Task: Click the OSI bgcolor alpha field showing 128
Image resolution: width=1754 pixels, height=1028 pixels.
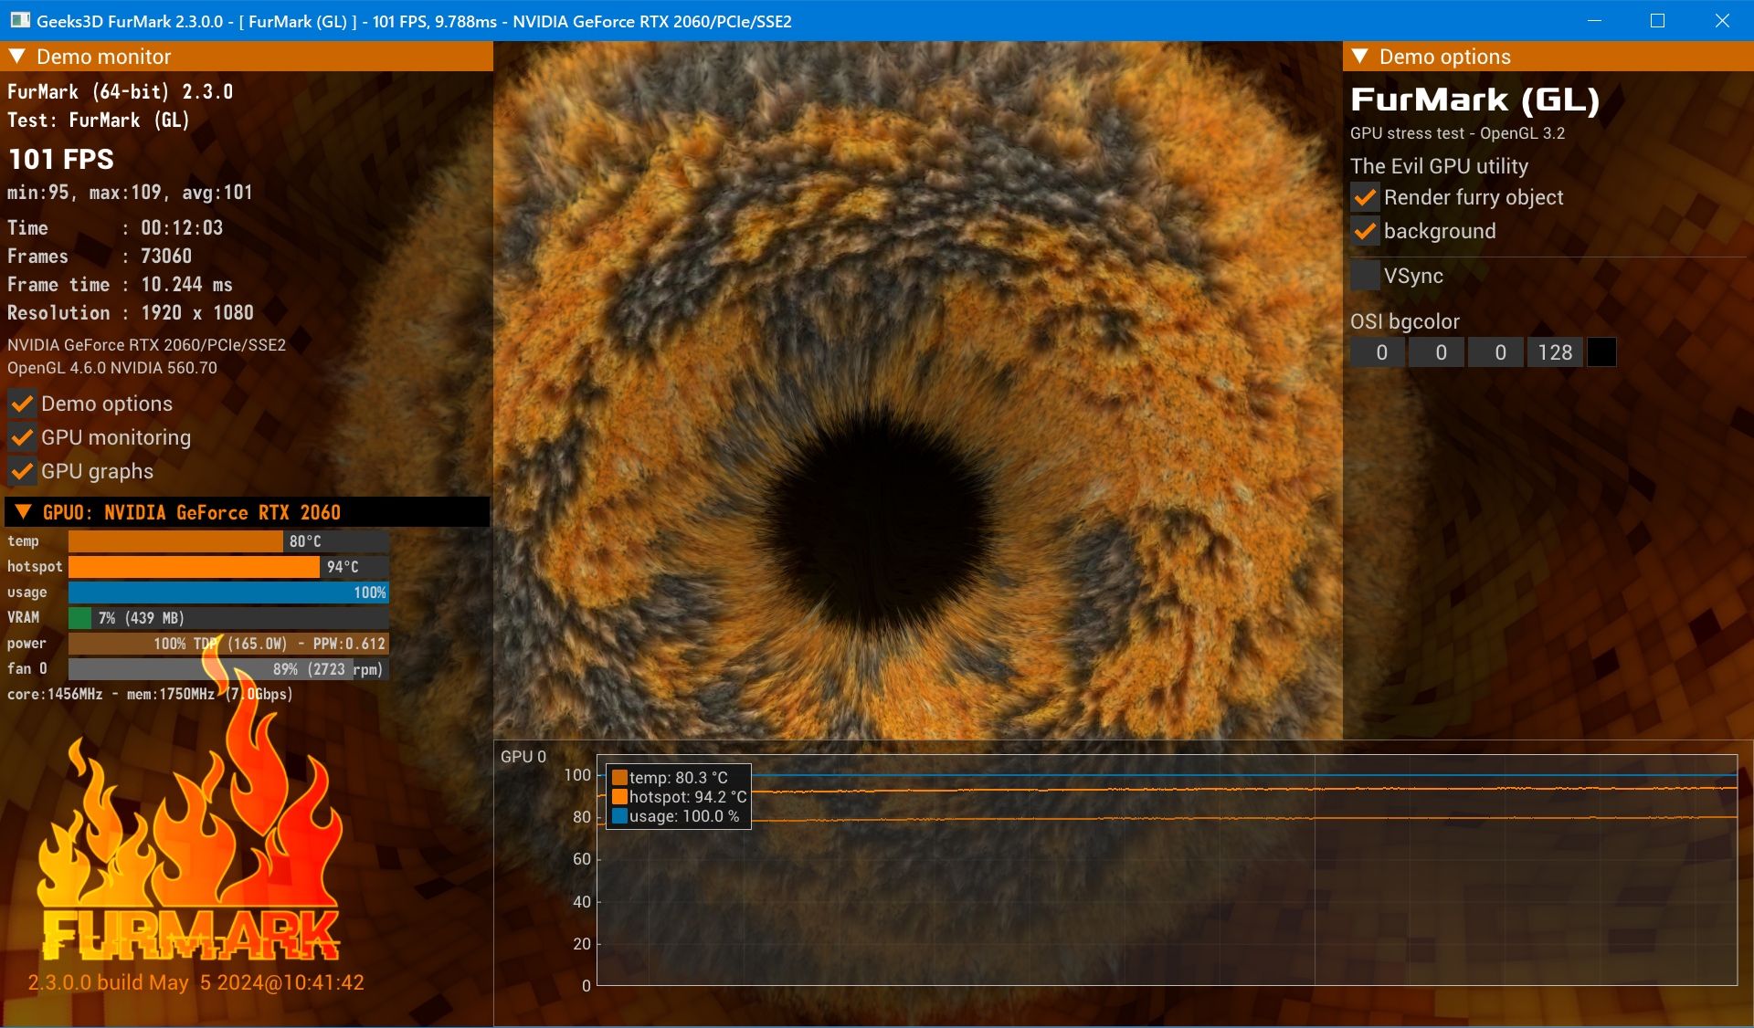Action: click(1555, 352)
